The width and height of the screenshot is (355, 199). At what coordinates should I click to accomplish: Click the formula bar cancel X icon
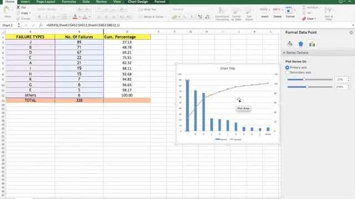click(x=26, y=25)
